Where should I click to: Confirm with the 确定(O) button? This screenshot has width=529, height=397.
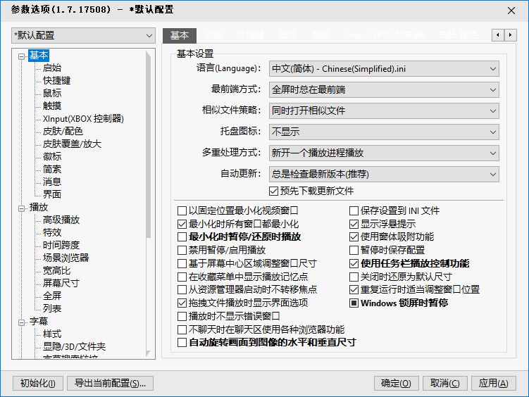click(x=396, y=384)
